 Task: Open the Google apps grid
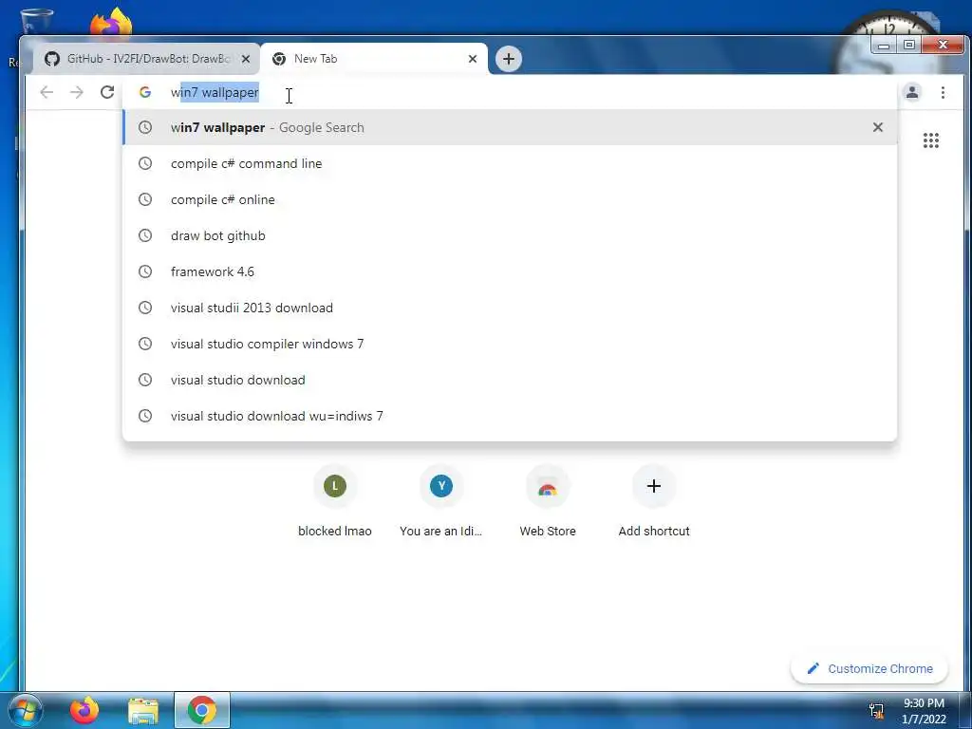[930, 140]
